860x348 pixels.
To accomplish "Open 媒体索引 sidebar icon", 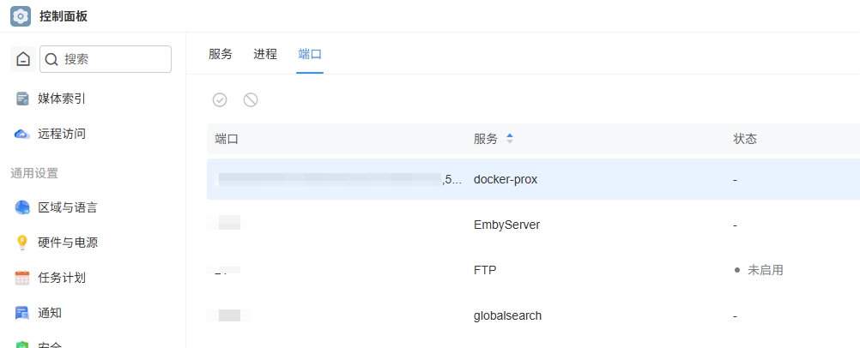I will click(x=22, y=99).
